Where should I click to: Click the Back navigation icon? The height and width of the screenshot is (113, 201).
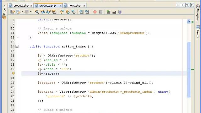(19, 12)
